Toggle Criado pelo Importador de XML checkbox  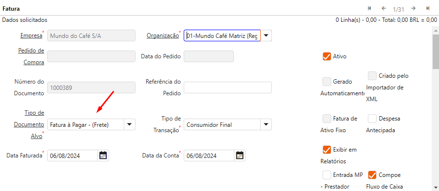coord(372,76)
